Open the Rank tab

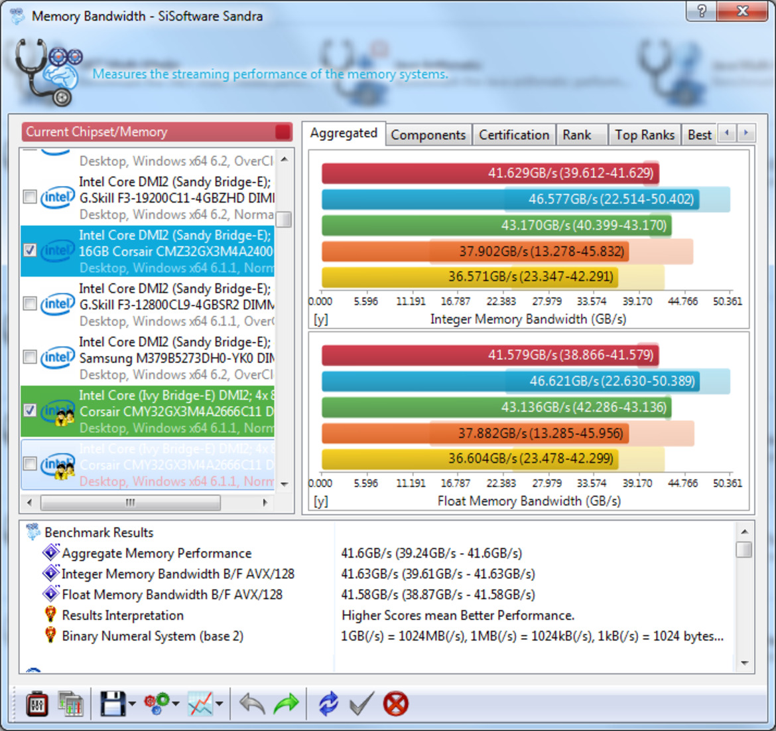(x=582, y=135)
